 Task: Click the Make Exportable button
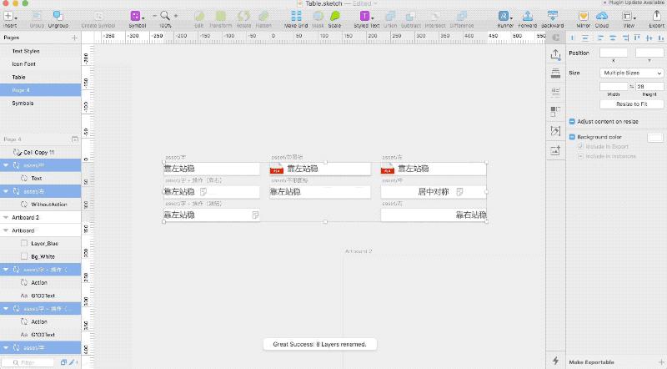pos(591,362)
